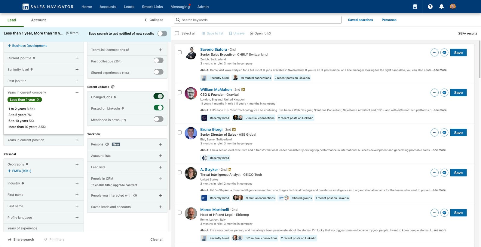
Task: Switch to the Account tab
Action: (38, 20)
